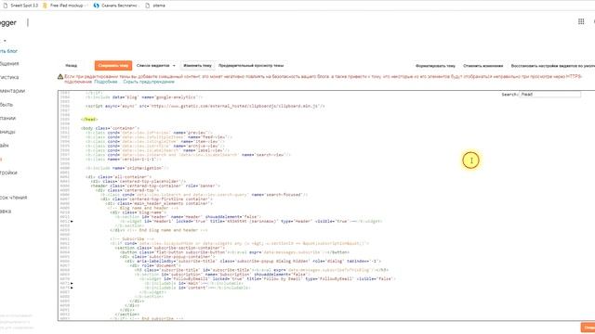Open the Список виджетов dropdown
Image resolution: width=595 pixels, height=334 pixels.
tap(156, 66)
